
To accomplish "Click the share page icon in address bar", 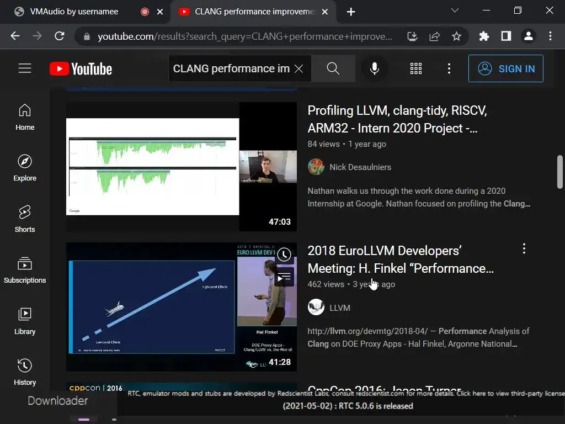I will pyautogui.click(x=435, y=36).
